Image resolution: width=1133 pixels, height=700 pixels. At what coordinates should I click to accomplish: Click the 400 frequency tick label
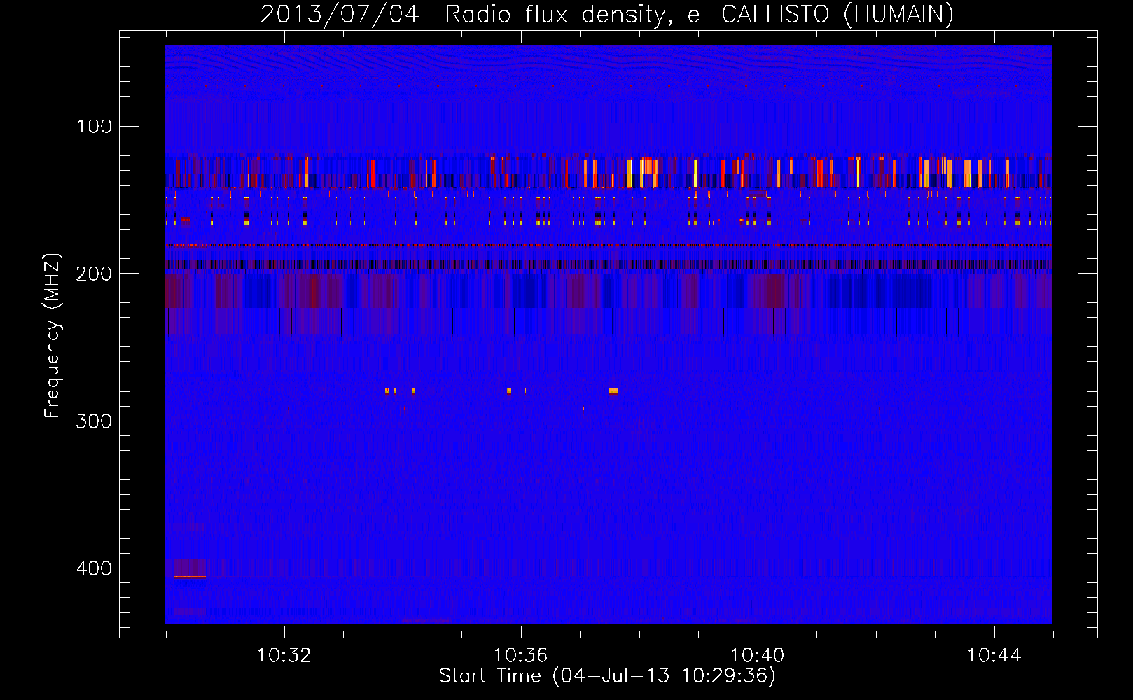(94, 568)
